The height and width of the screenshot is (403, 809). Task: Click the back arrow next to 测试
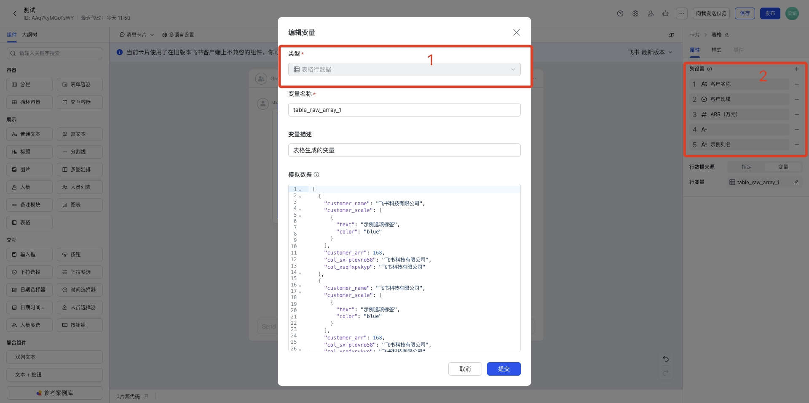(15, 13)
